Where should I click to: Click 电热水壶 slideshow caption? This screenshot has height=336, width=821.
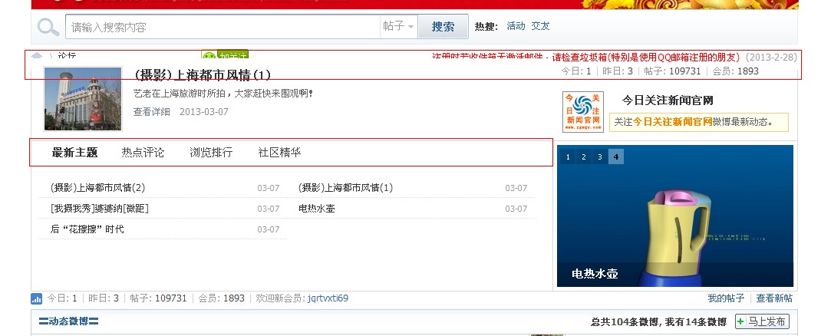(595, 274)
